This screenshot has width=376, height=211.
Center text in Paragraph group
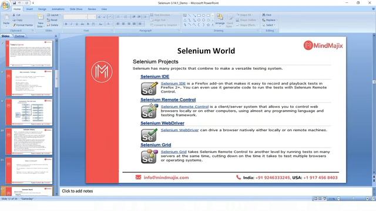123,24
